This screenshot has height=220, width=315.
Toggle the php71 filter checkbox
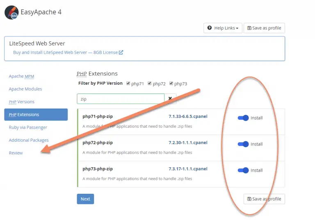click(128, 83)
